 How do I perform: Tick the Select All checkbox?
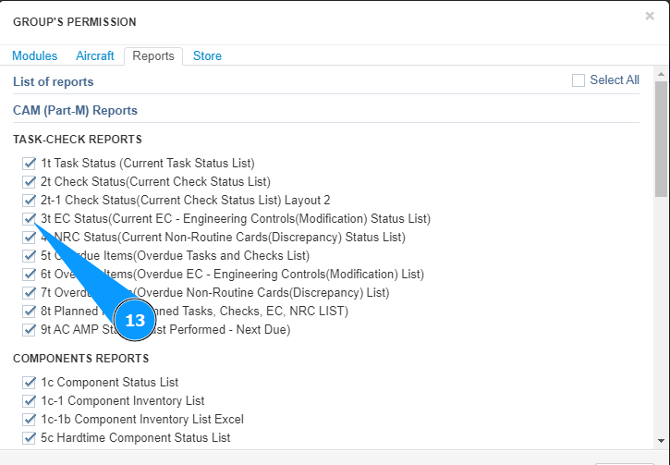[579, 80]
